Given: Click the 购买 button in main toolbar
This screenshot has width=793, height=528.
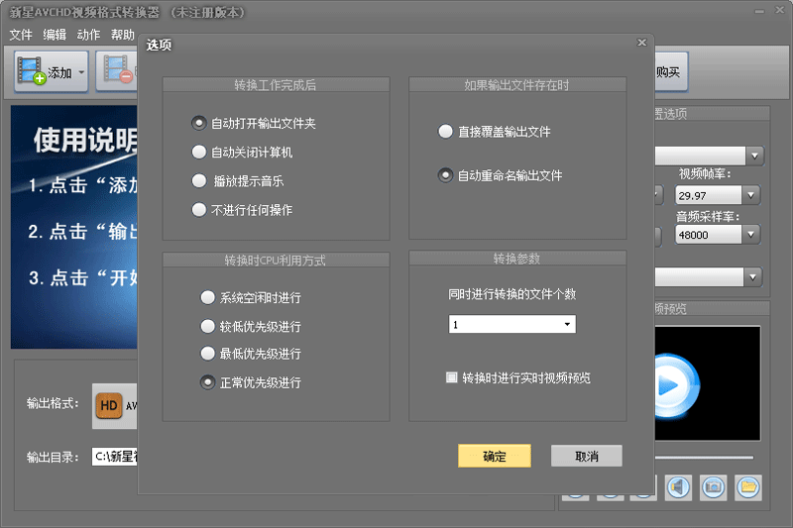Looking at the screenshot, I should (670, 71).
